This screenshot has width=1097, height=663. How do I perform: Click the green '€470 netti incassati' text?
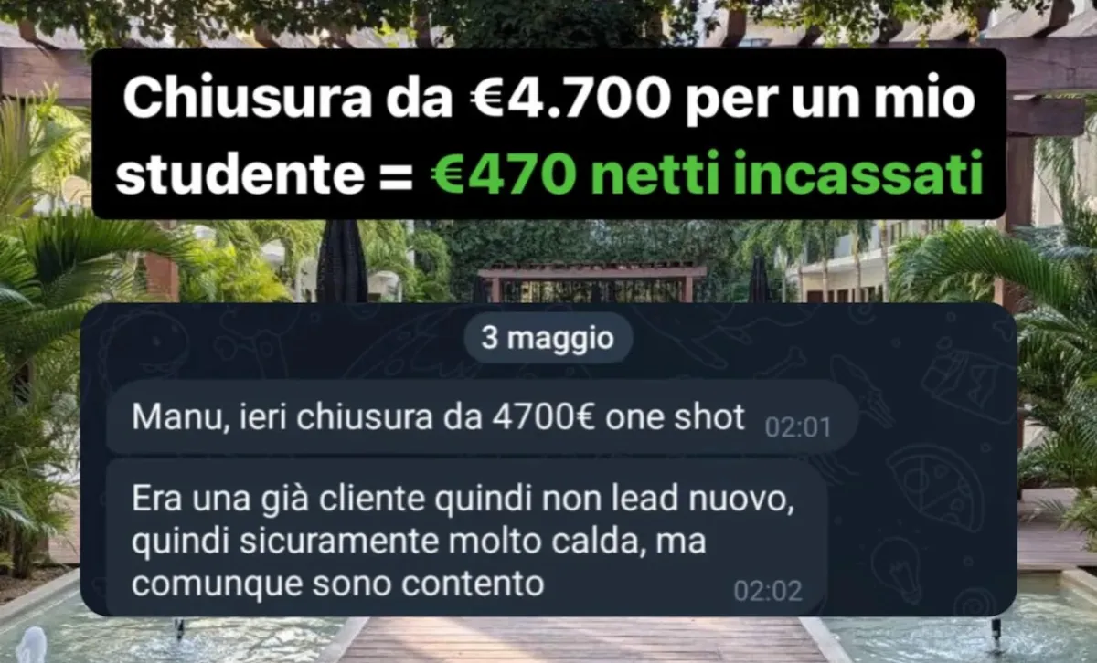pyautogui.click(x=707, y=178)
